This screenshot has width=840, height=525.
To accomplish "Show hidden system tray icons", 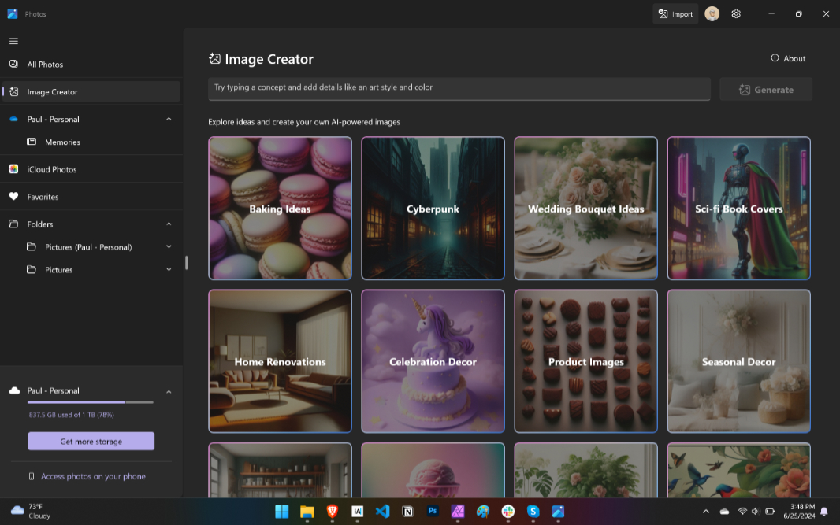I will point(706,512).
